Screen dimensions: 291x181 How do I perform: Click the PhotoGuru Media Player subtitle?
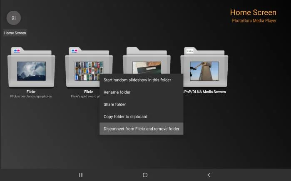click(x=254, y=20)
